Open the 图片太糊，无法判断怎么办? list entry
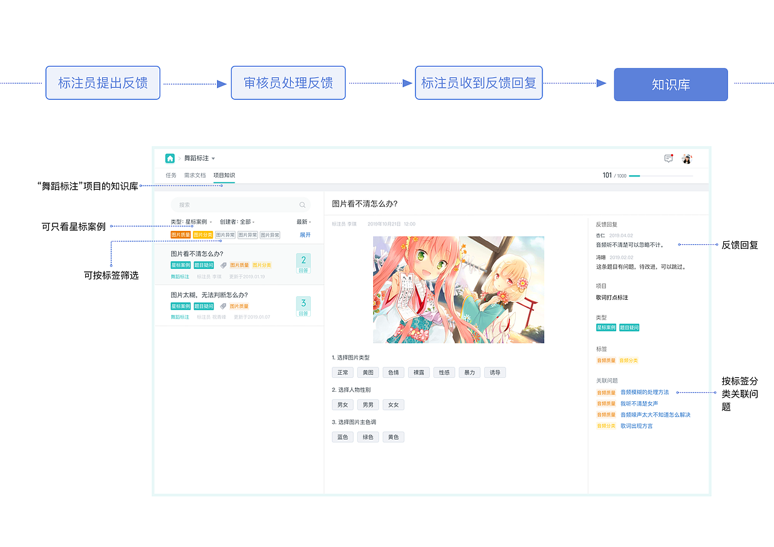 coord(239,306)
